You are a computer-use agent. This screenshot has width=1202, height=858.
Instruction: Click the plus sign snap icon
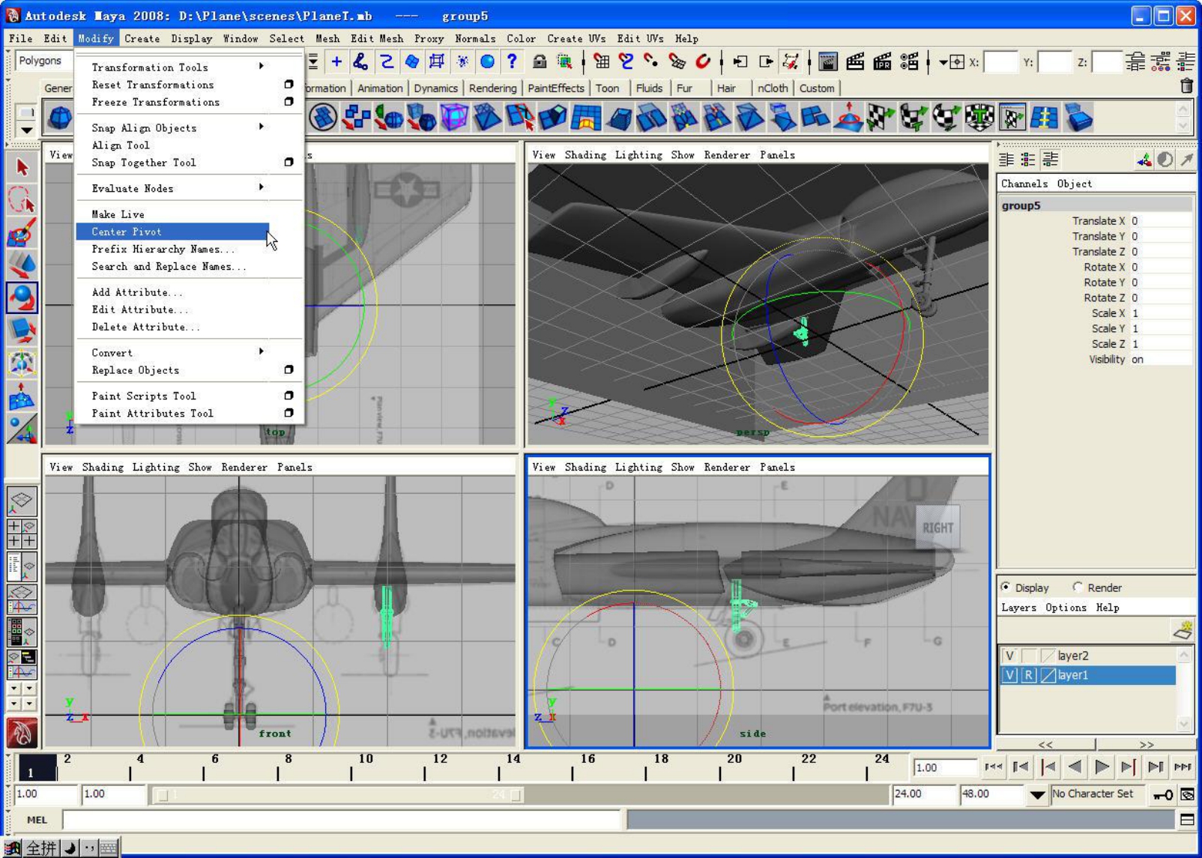coord(336,61)
